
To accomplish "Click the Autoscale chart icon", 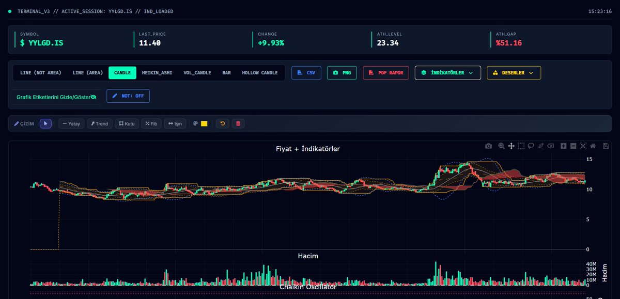I will [583, 146].
